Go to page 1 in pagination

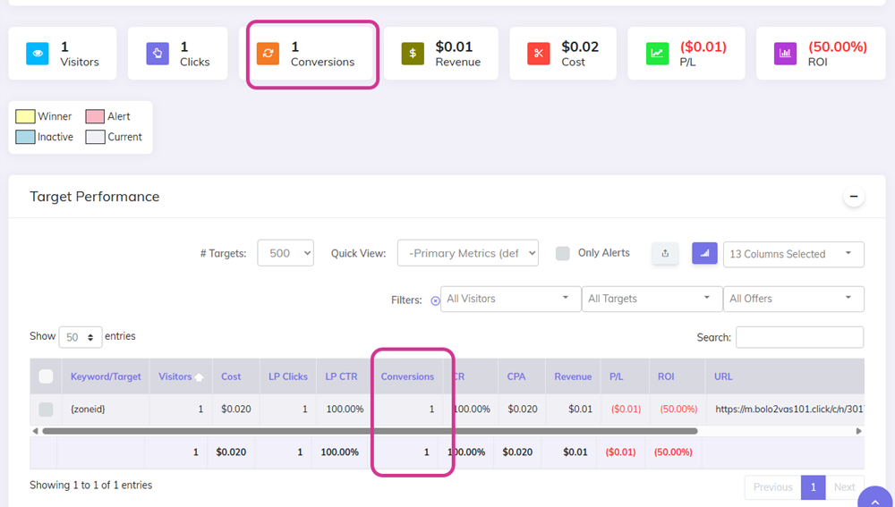[x=814, y=487]
